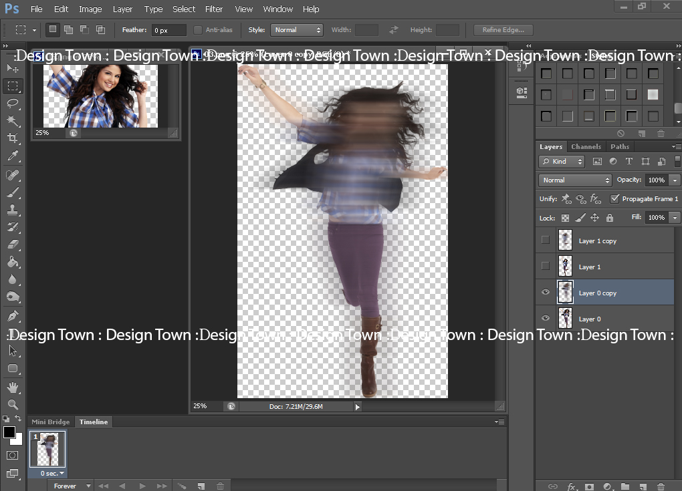Select the Magic Wand tool
This screenshot has width=682, height=491.
[12, 121]
